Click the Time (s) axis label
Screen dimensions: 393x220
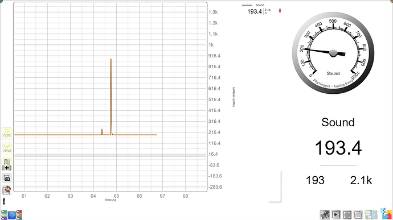(110, 200)
